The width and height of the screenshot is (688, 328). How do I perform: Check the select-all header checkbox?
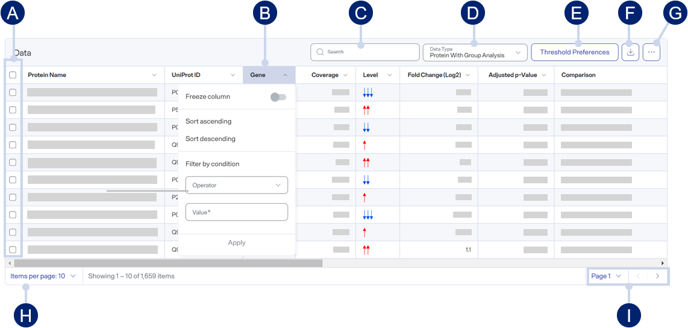tap(13, 75)
